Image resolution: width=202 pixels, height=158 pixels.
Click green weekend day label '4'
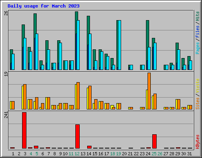point(31,154)
